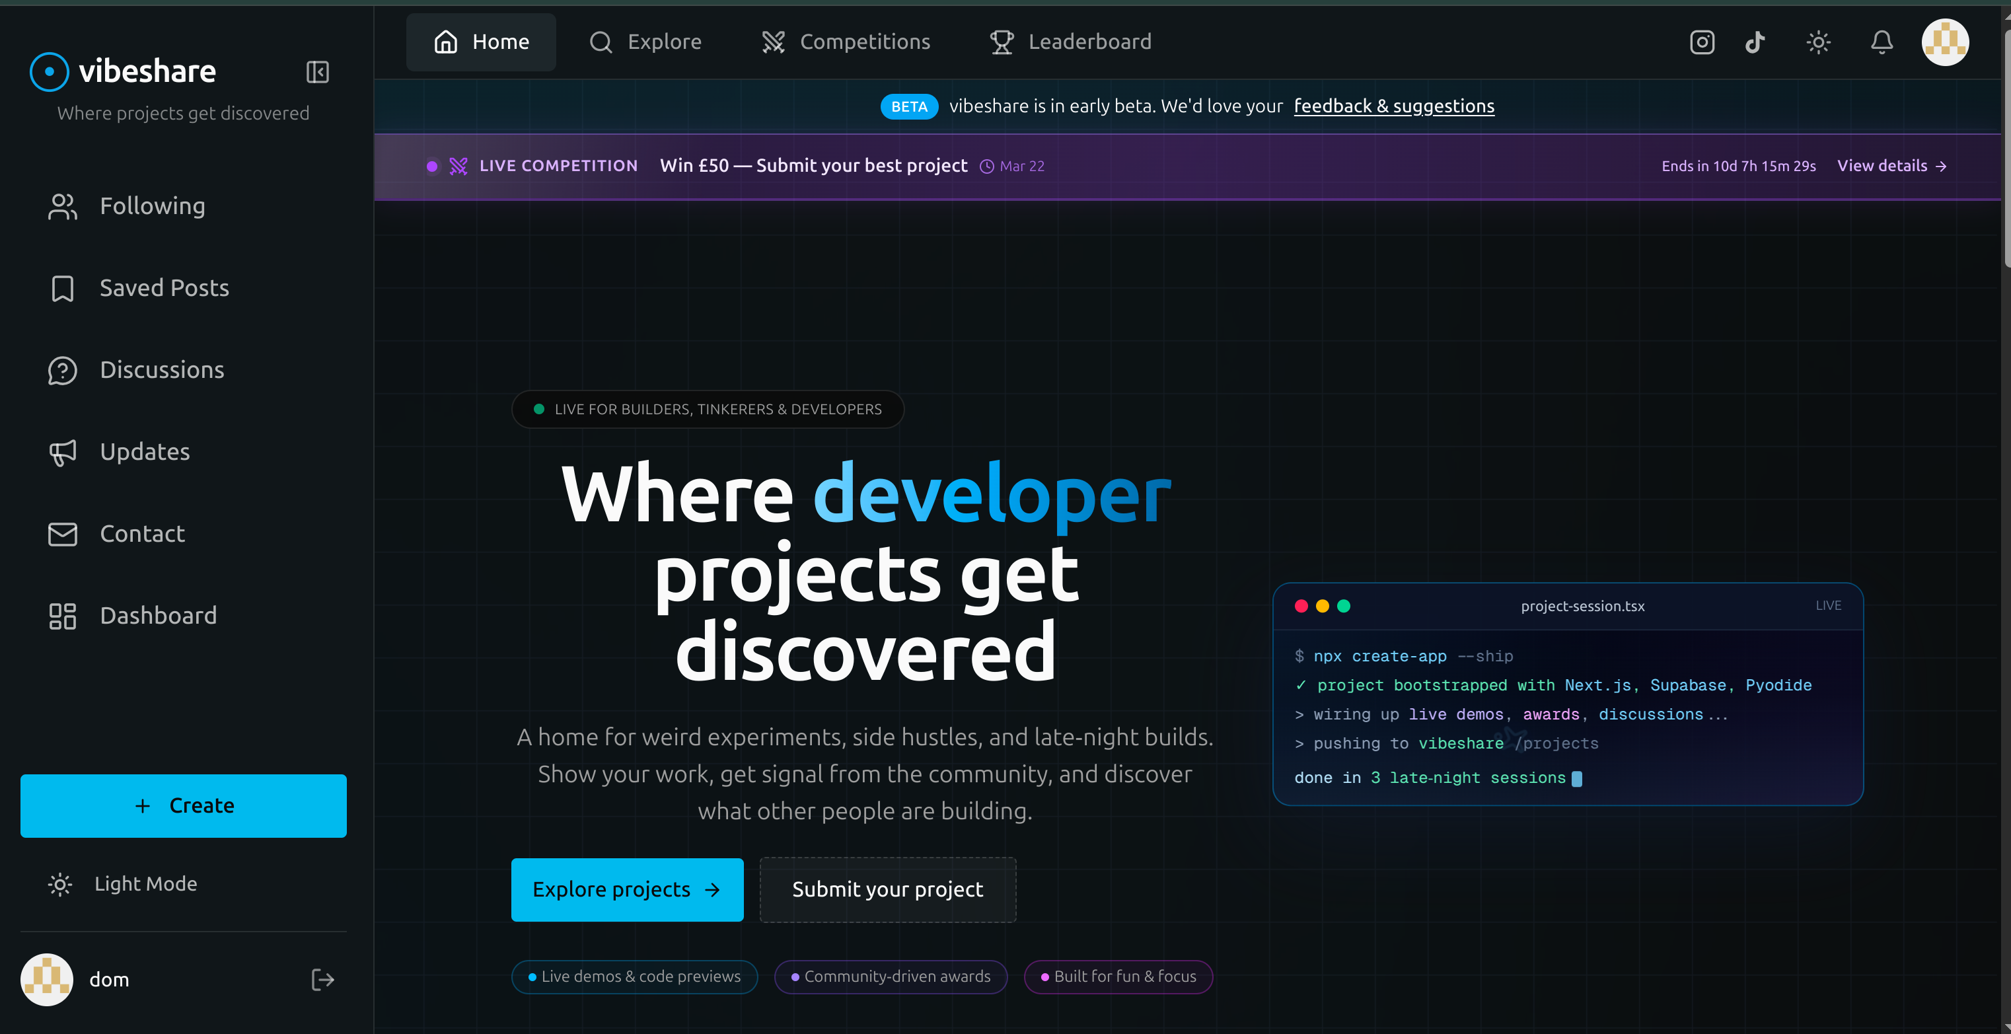
Task: Open the TikTok social icon
Action: click(1755, 42)
